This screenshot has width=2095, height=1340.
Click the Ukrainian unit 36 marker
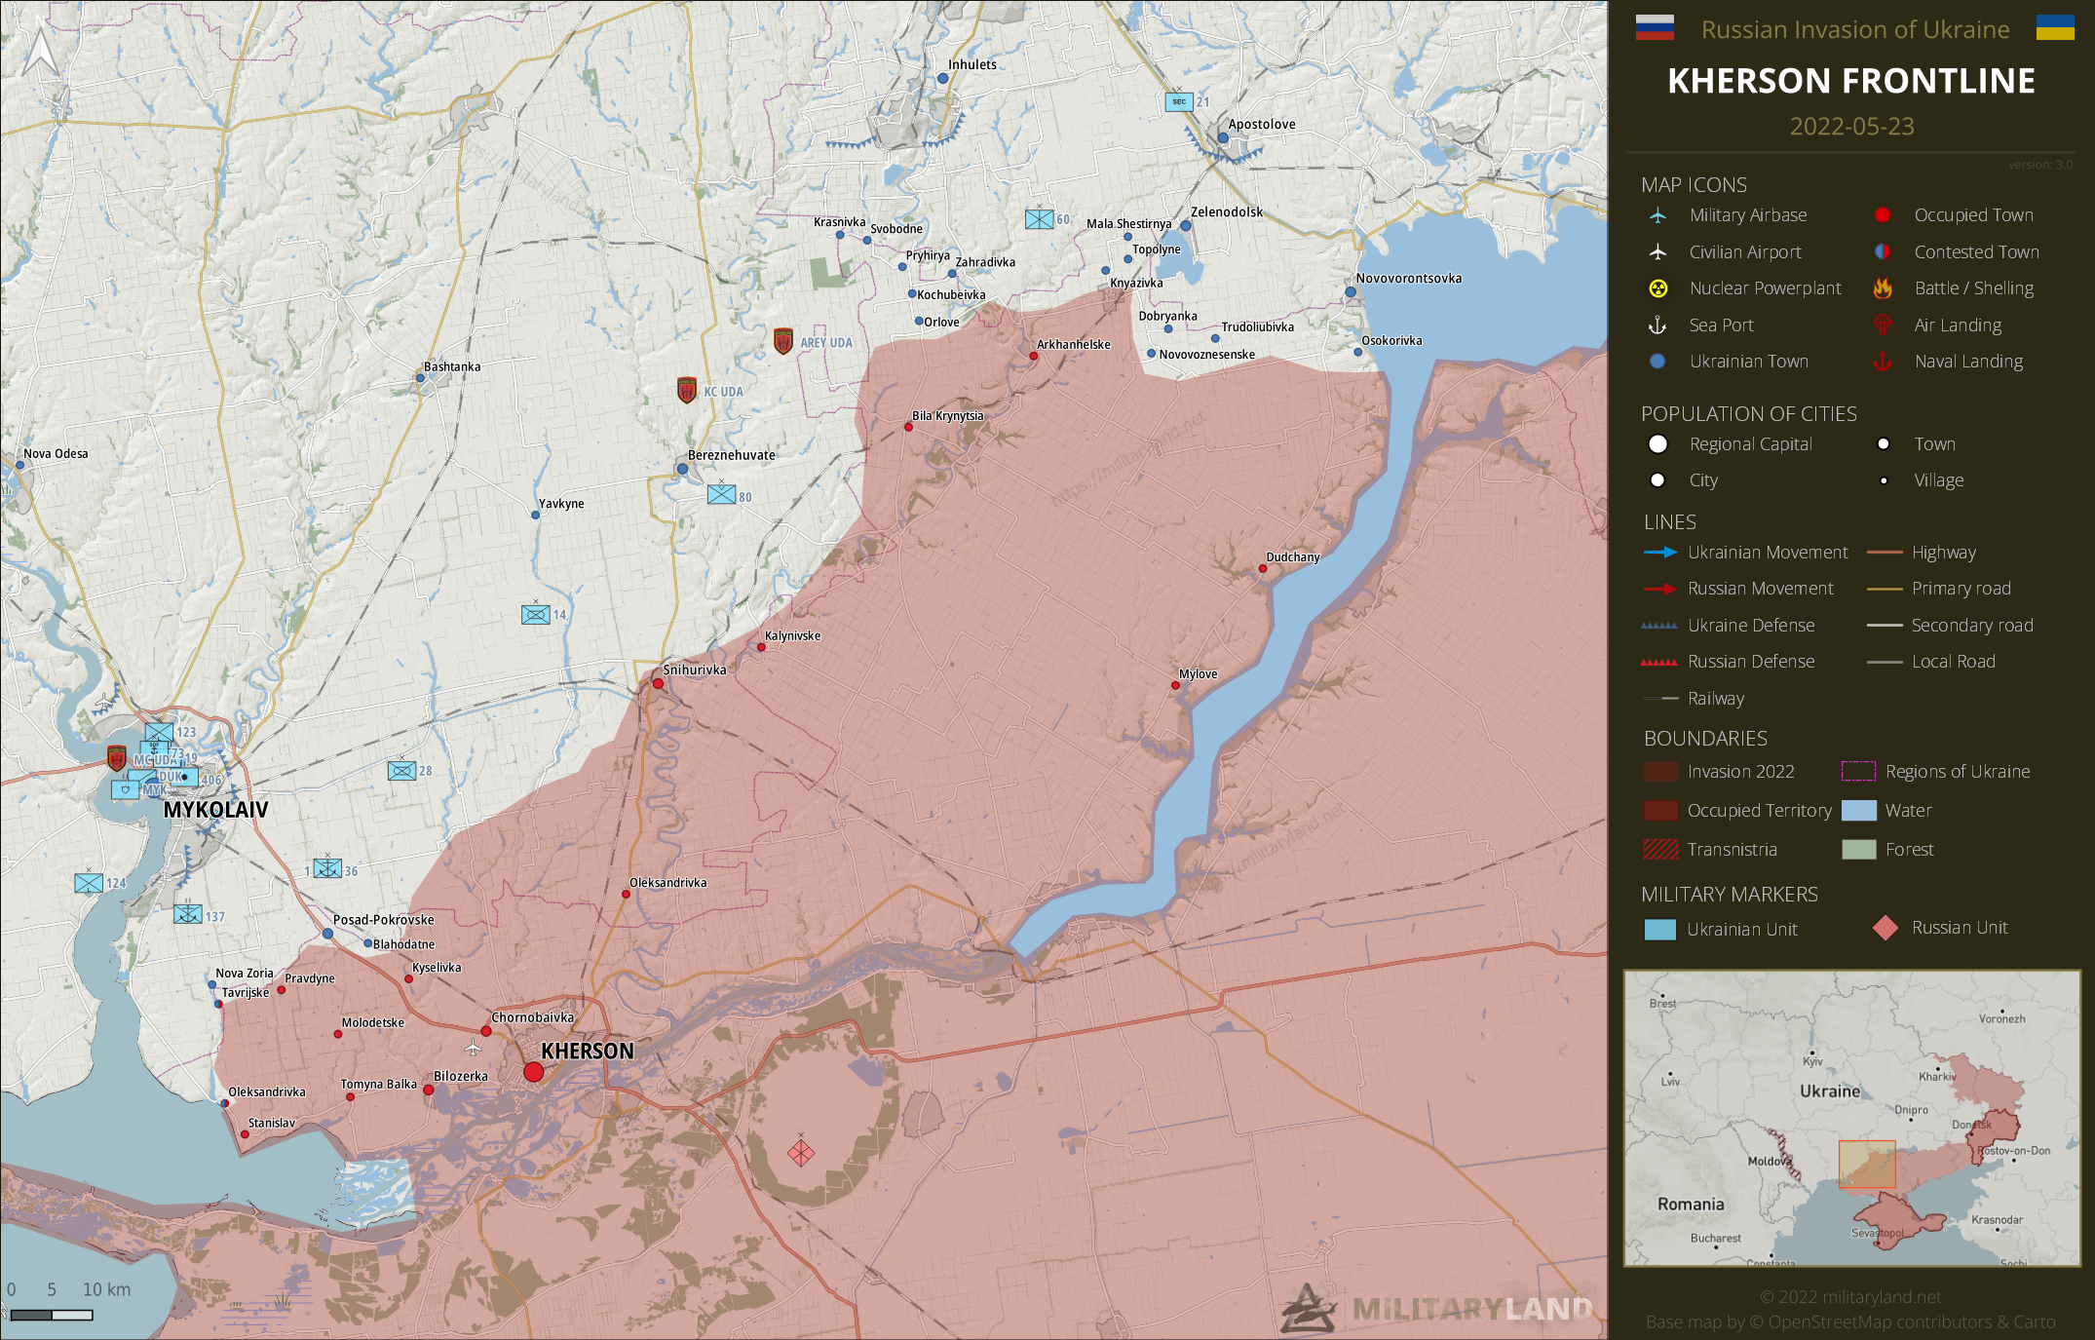(x=327, y=868)
